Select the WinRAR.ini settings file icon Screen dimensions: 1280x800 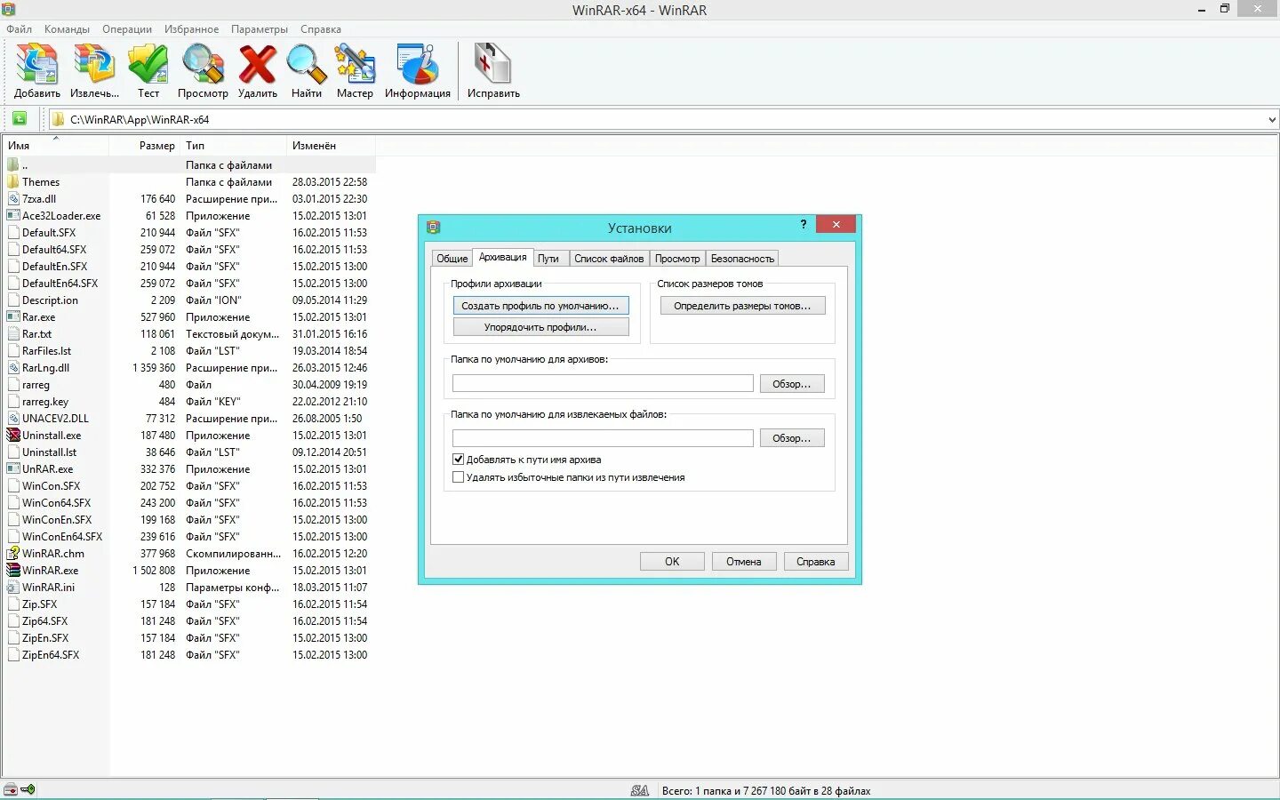pyautogui.click(x=13, y=587)
